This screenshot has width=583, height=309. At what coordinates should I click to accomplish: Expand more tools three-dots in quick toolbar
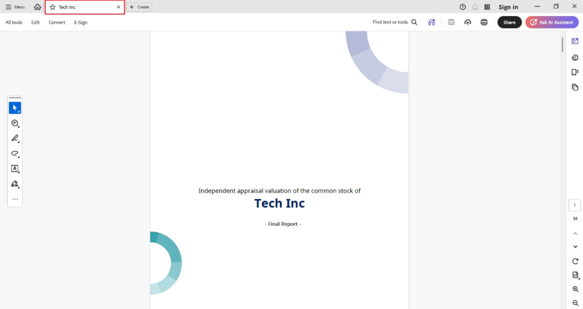click(15, 199)
